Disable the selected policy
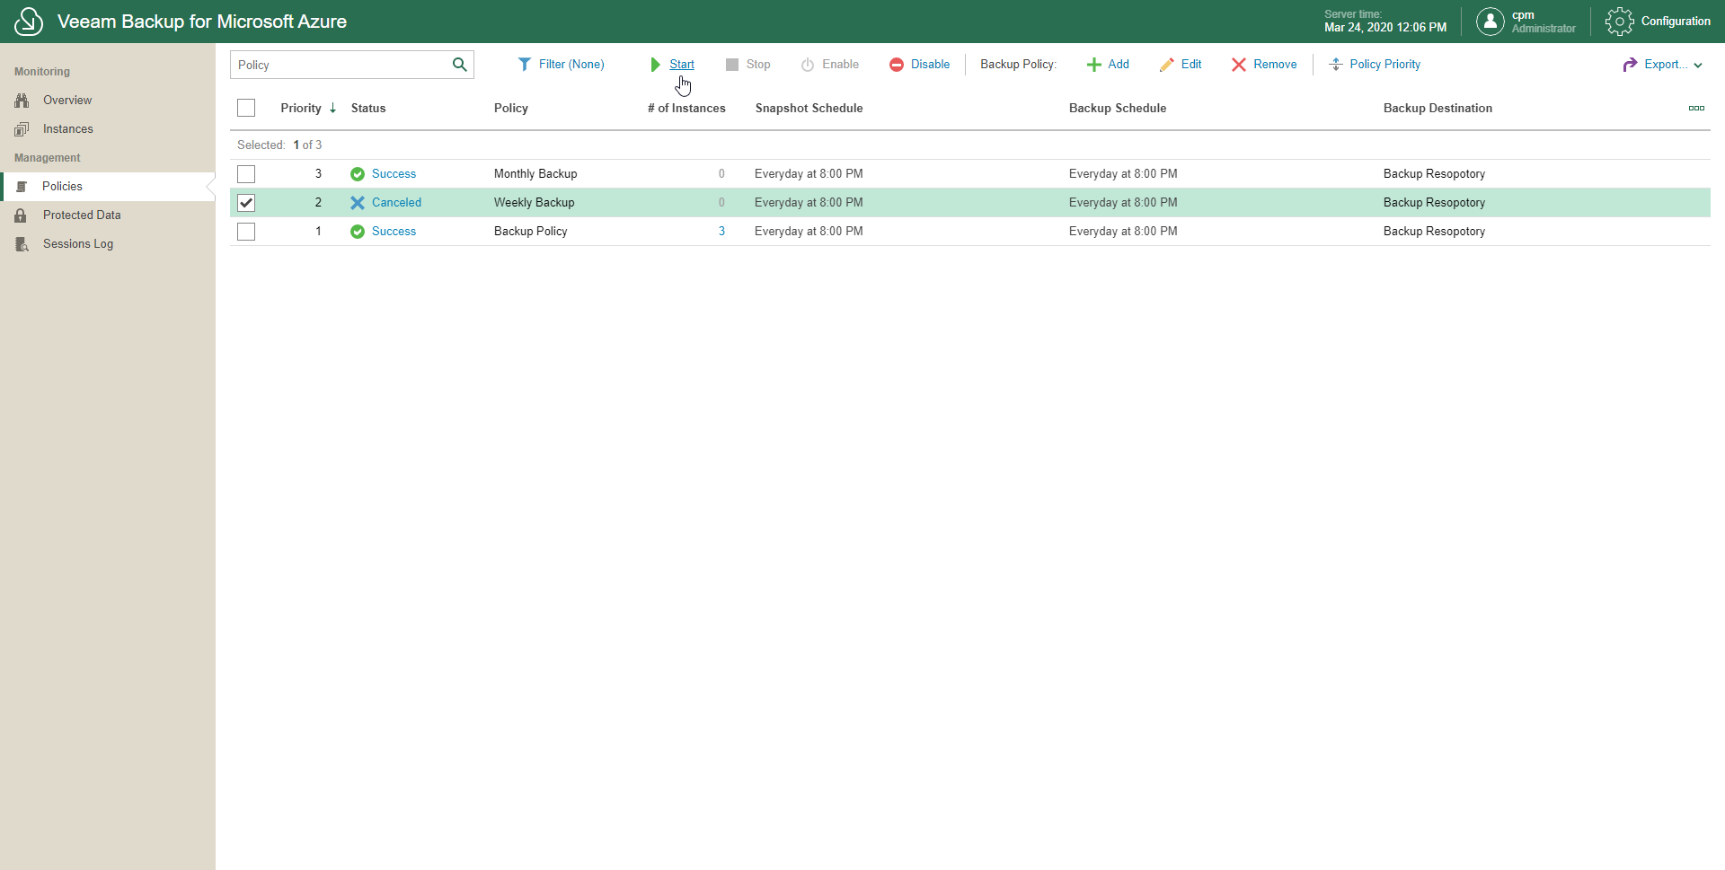The height and width of the screenshot is (870, 1725). (x=920, y=65)
